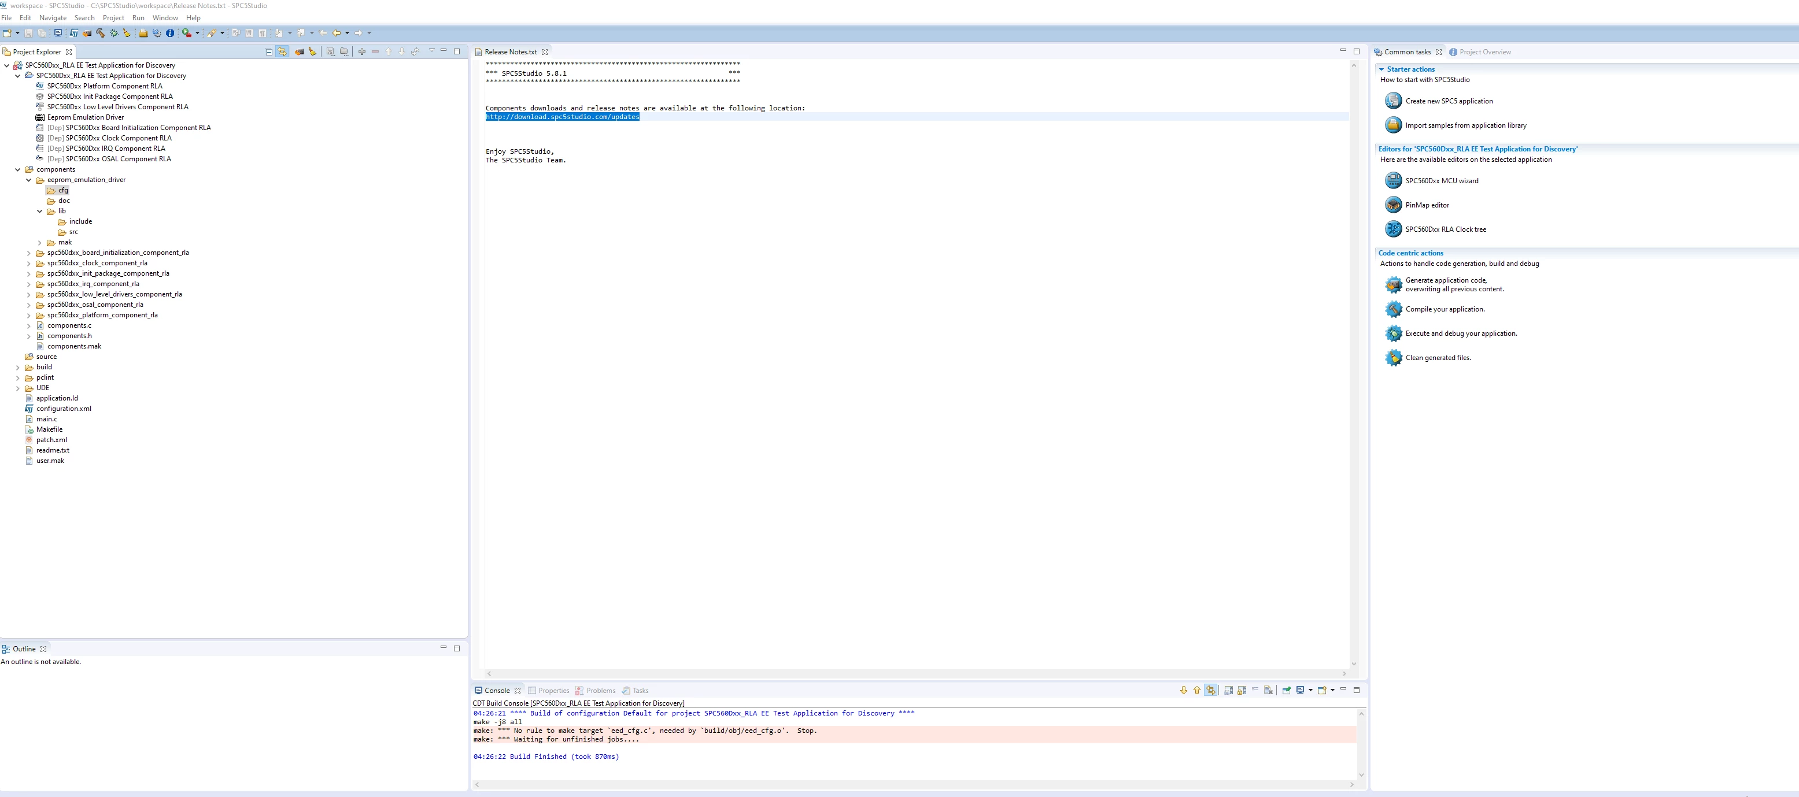The width and height of the screenshot is (1799, 797).
Task: Switch to the Project Overview tab
Action: pos(1480,51)
